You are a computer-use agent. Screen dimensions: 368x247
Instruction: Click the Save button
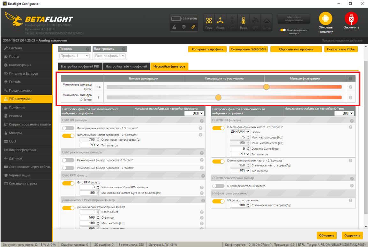click(x=352, y=236)
